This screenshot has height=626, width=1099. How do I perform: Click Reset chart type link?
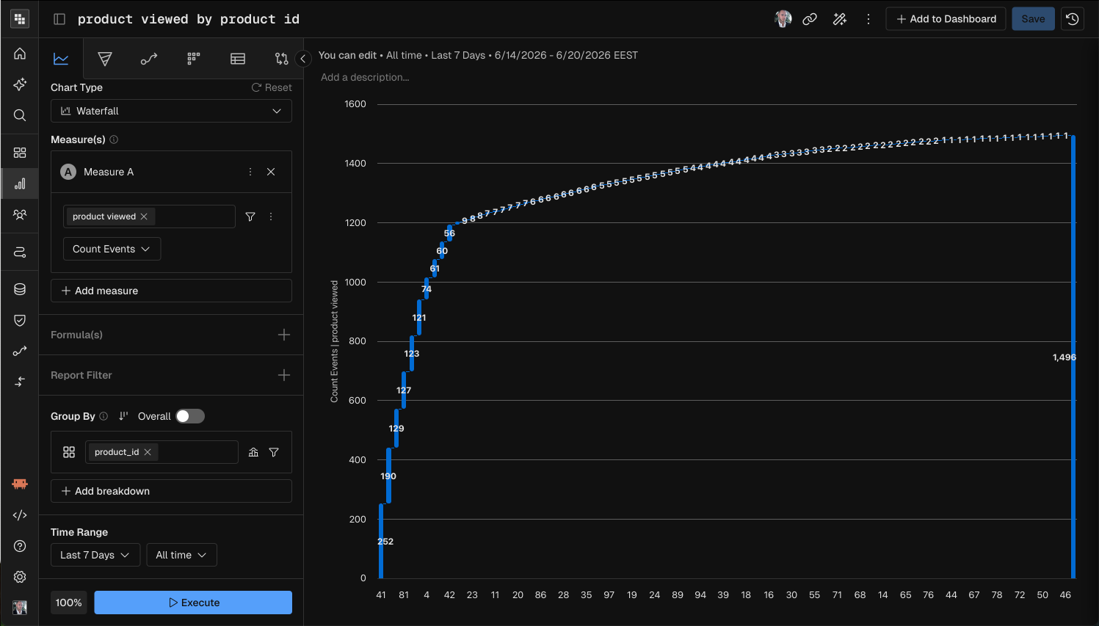[272, 87]
